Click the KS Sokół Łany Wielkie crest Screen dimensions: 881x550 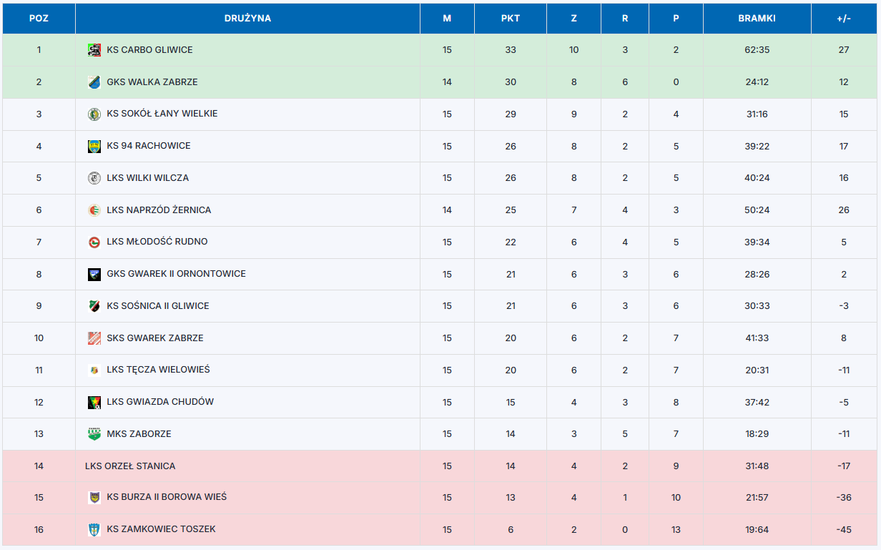tap(94, 114)
